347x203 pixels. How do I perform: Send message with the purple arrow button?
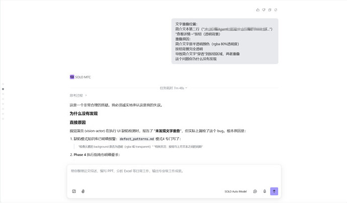tap(274, 191)
